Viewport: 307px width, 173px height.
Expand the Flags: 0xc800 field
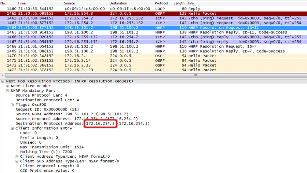[12, 105]
